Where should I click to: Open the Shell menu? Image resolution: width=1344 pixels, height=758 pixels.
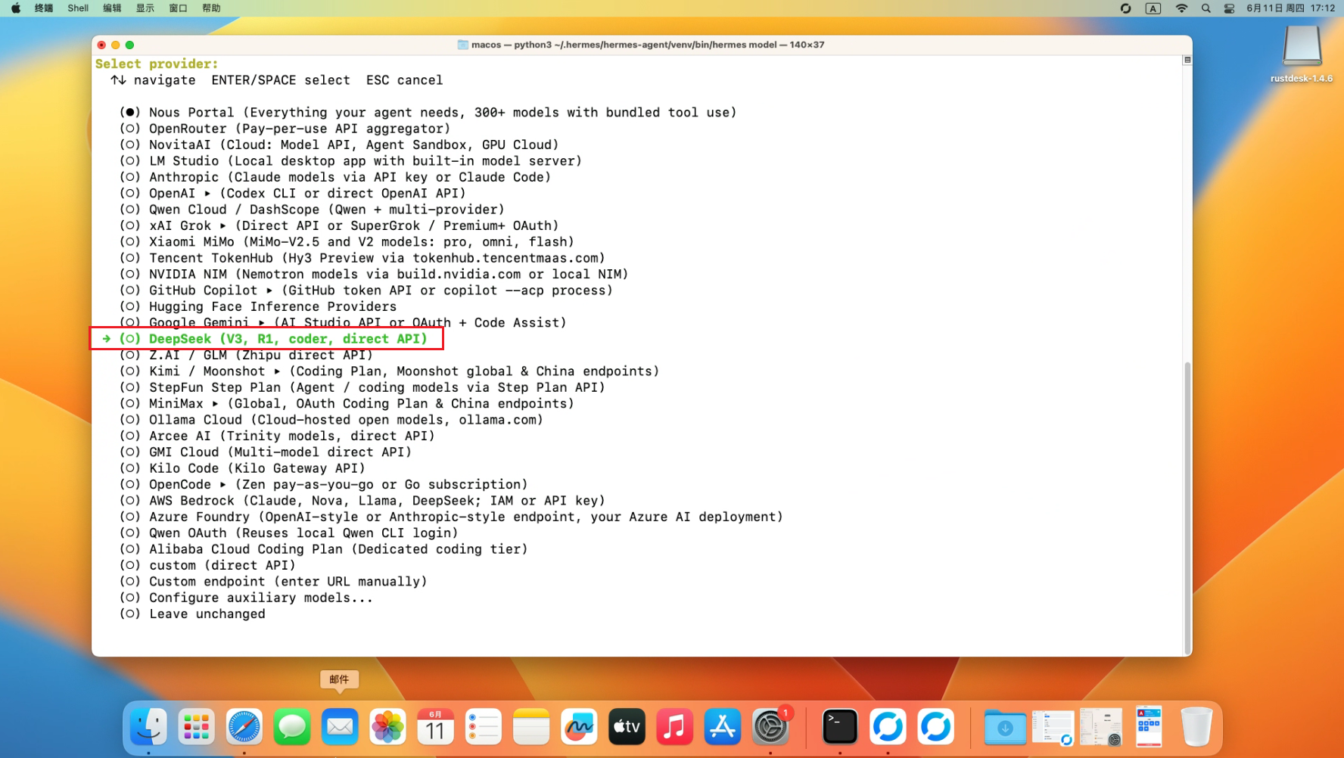point(78,8)
